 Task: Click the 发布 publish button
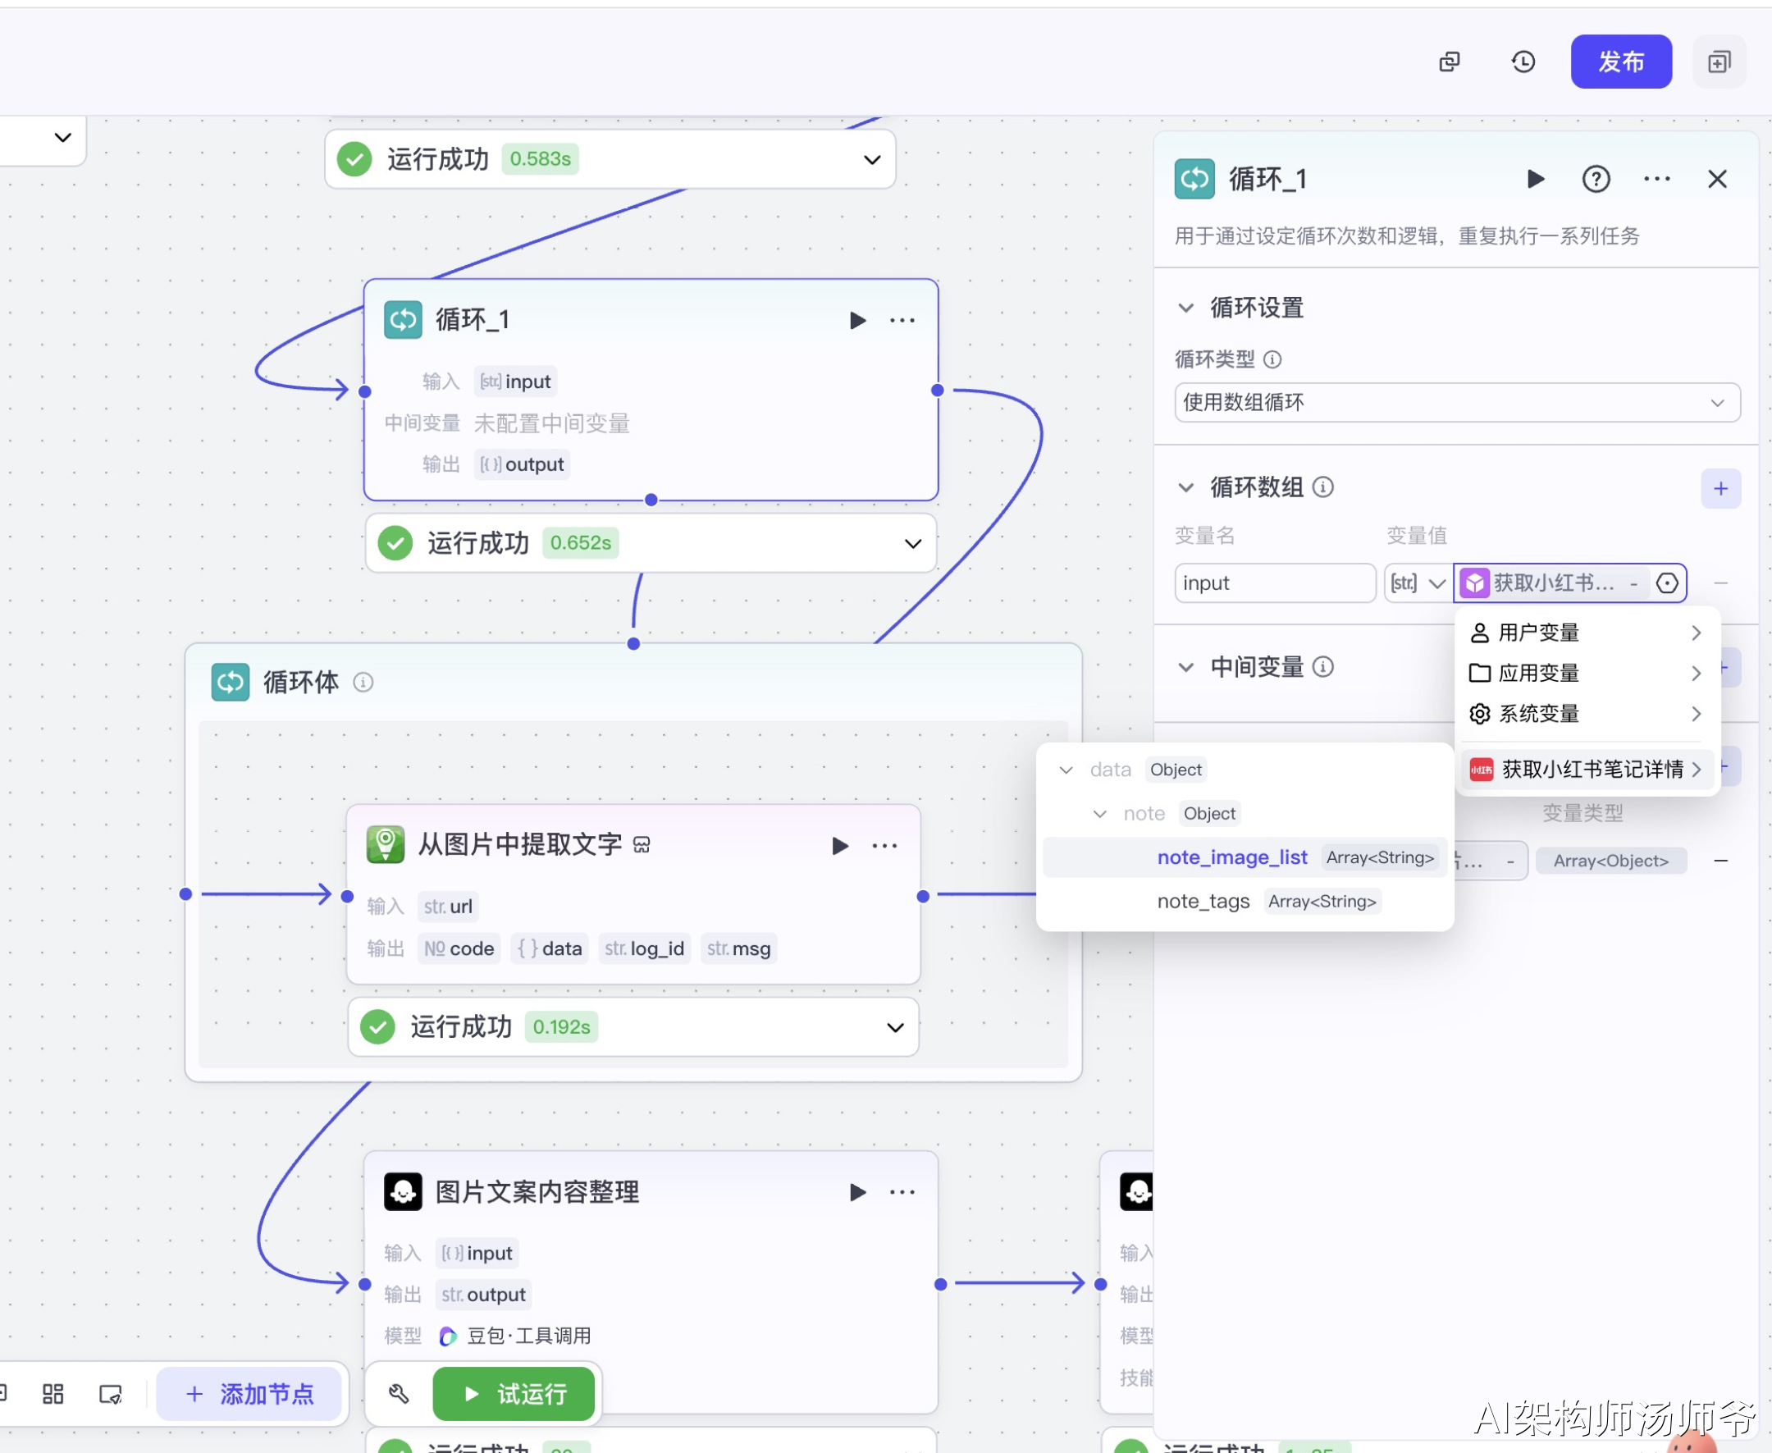click(x=1619, y=62)
